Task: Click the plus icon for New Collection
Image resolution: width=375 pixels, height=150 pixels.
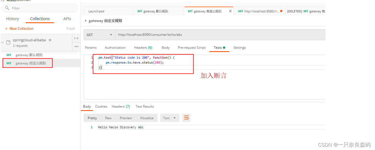Action: click(x=6, y=29)
